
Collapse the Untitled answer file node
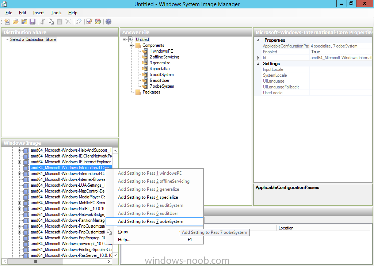point(124,39)
